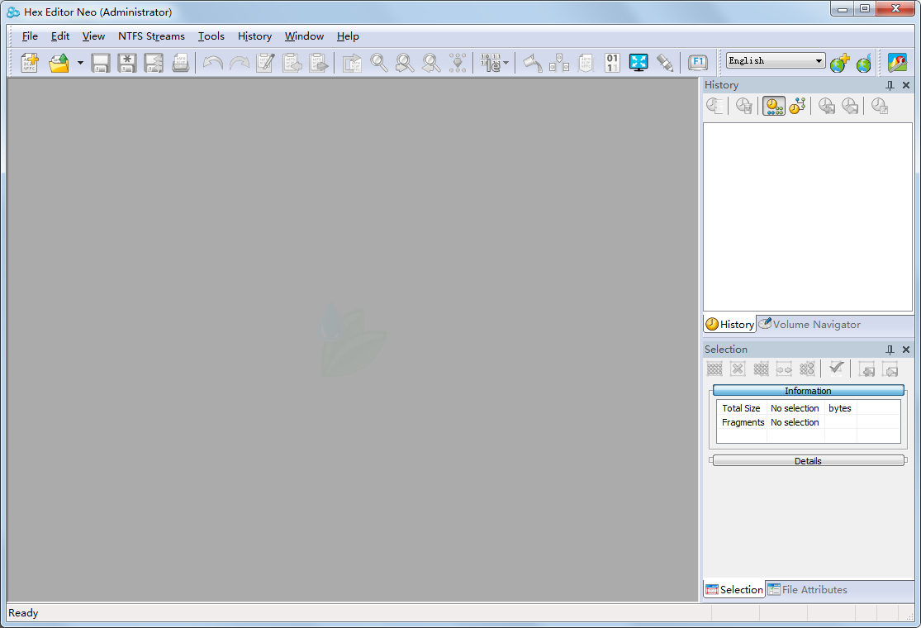921x628 pixels.
Task: Open the Window menu
Action: coord(304,36)
